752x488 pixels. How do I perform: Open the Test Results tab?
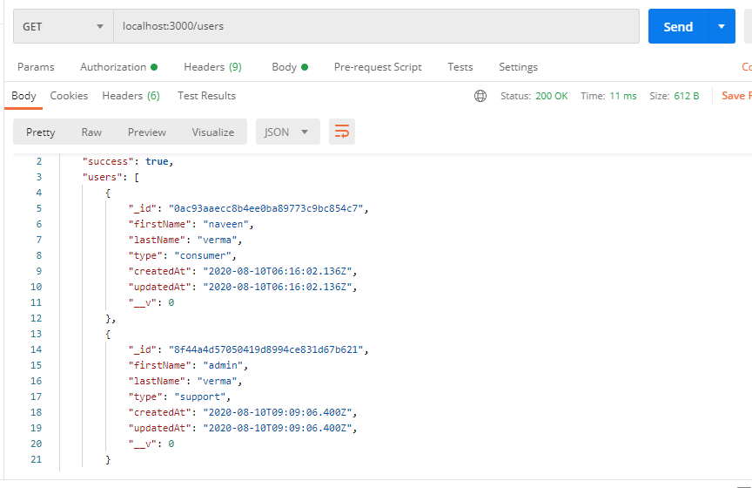tap(206, 96)
